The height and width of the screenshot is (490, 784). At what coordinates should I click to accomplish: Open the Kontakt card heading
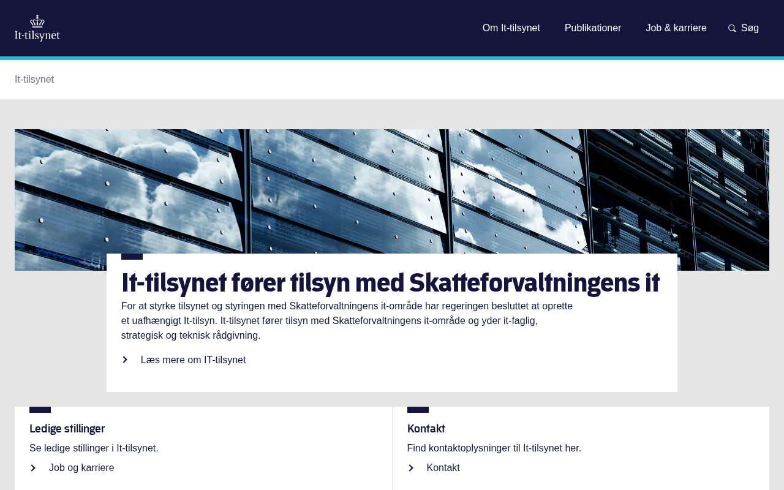click(x=426, y=429)
